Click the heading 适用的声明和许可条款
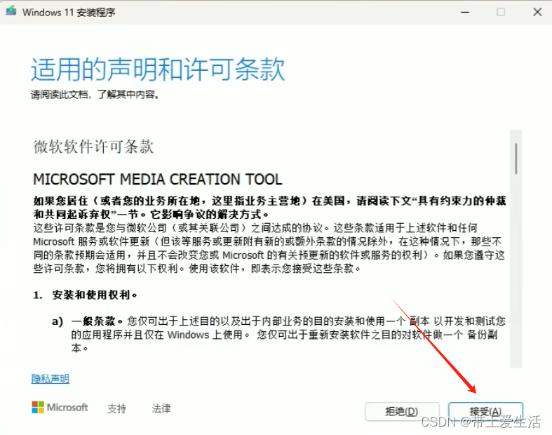 (158, 69)
